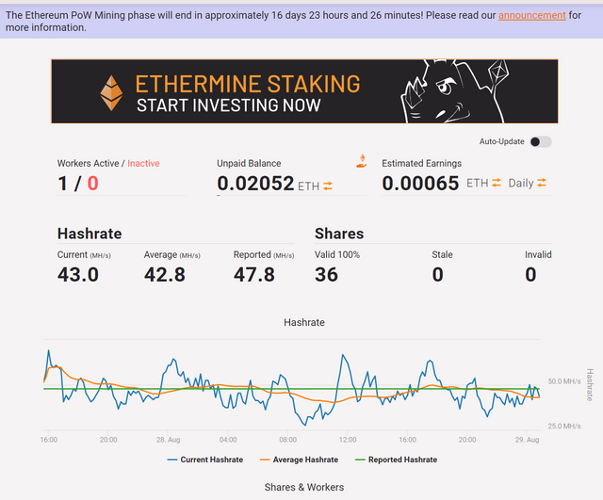Click the Hashrate chart title
The image size is (603, 500).
point(304,322)
